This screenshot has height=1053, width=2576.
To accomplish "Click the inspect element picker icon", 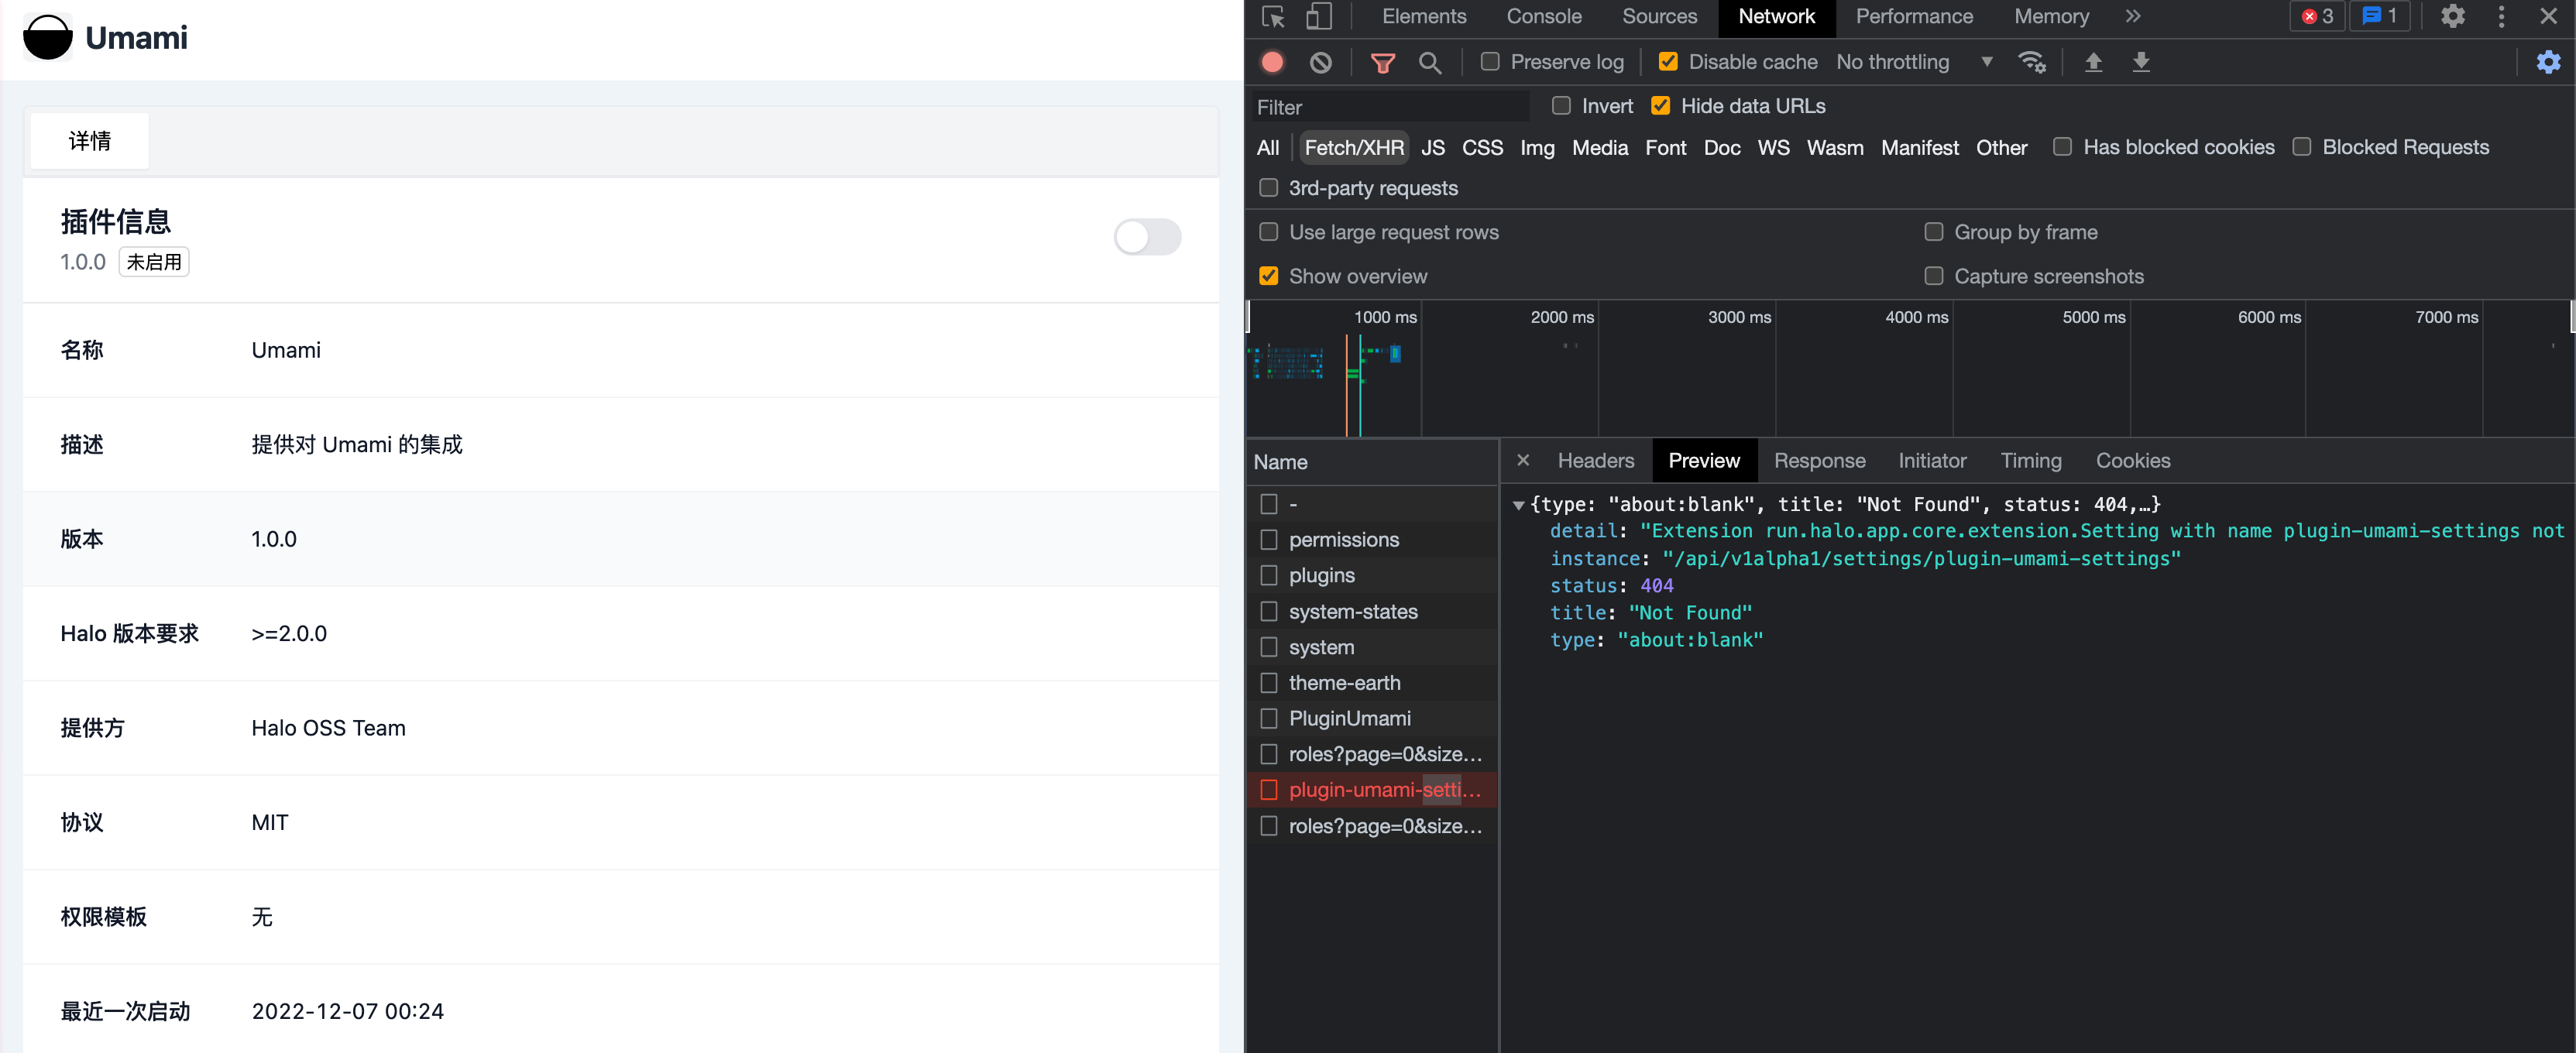I will (1273, 16).
